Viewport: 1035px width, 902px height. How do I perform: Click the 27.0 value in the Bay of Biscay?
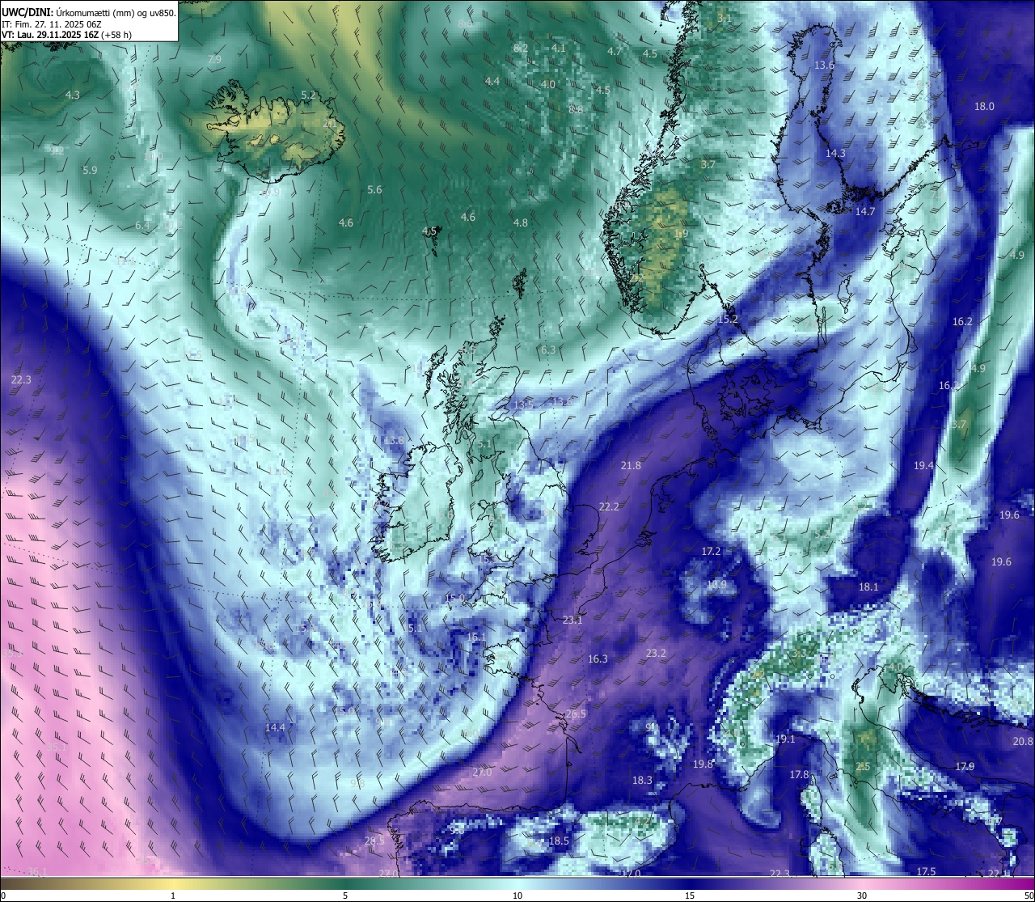click(482, 773)
